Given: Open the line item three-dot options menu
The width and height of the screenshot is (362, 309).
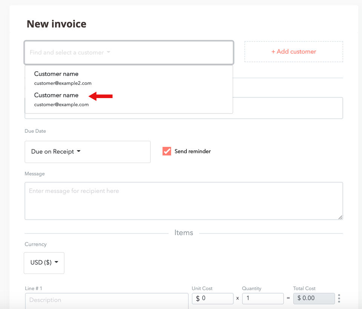Looking at the screenshot, I should click(339, 298).
